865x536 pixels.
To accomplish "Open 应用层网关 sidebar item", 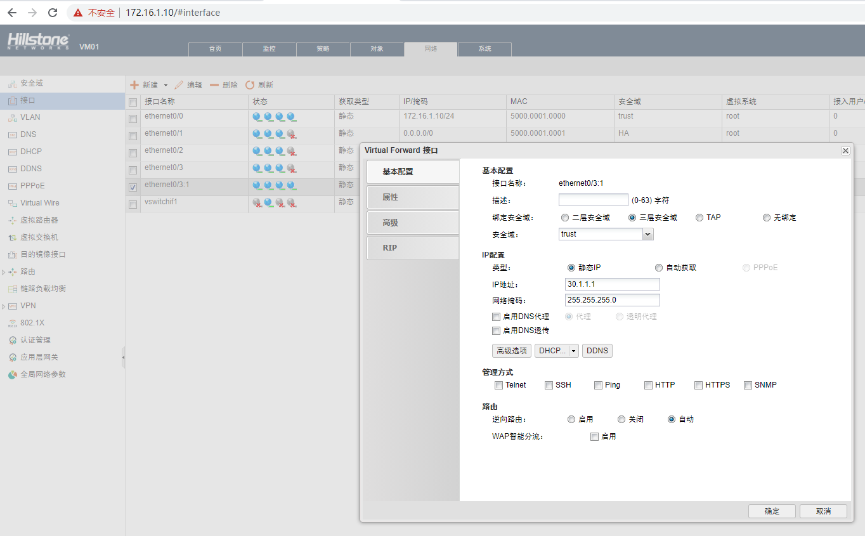I will (x=39, y=357).
